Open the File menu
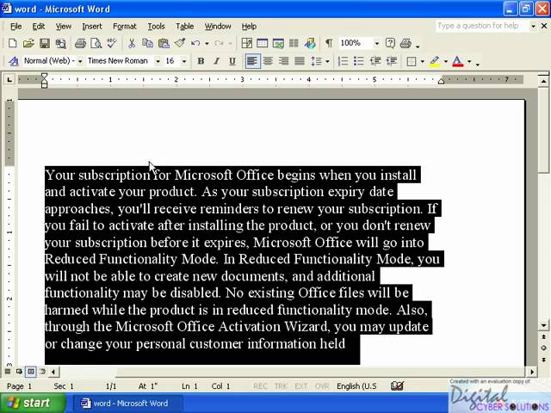551x413 pixels. [15, 27]
